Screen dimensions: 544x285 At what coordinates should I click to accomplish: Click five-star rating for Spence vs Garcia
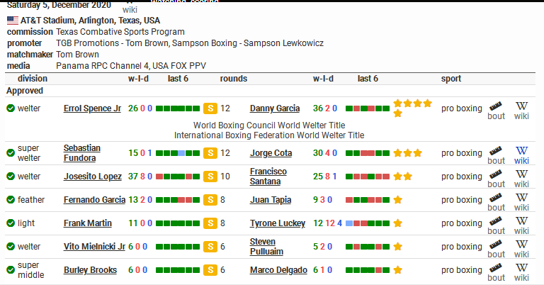point(412,108)
